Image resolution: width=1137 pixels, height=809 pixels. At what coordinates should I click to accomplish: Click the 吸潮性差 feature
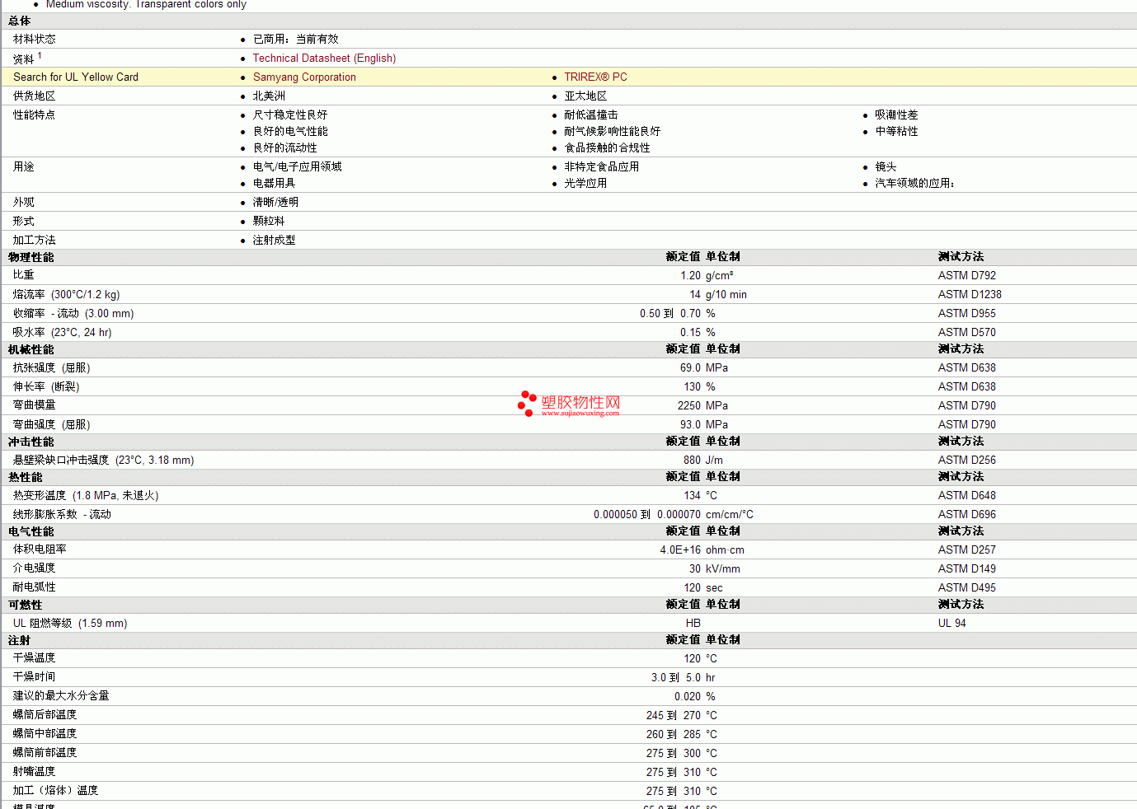click(896, 115)
